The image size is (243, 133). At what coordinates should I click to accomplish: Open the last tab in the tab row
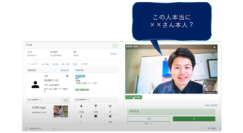tap(84, 64)
